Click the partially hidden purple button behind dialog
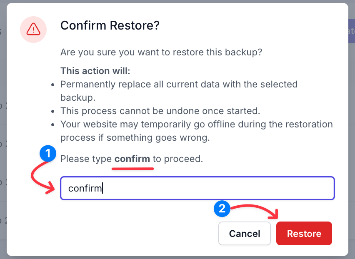 [352, 31]
